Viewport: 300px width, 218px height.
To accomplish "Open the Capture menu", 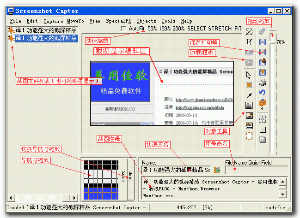I will pos(53,21).
